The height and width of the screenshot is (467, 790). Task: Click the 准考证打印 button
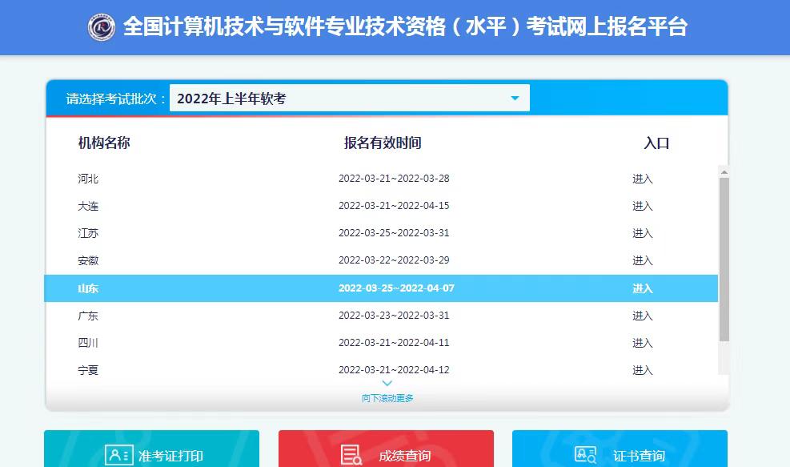[x=152, y=454]
